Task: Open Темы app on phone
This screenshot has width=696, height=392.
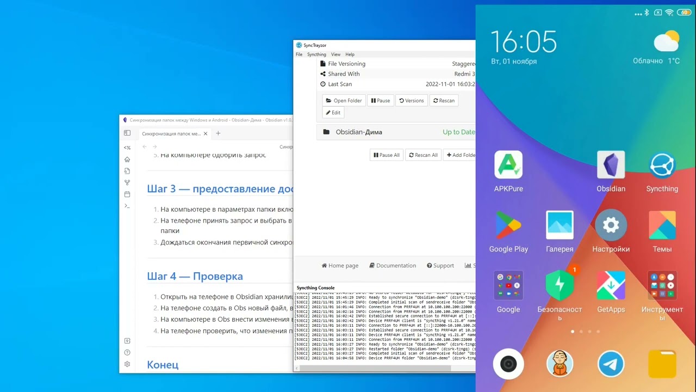Action: coord(662,231)
